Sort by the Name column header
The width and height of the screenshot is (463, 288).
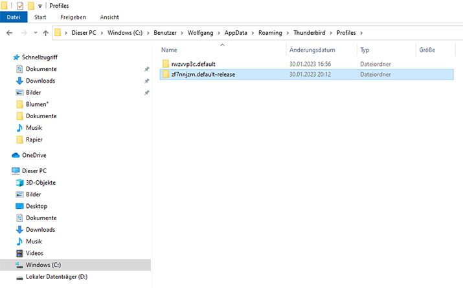click(169, 50)
